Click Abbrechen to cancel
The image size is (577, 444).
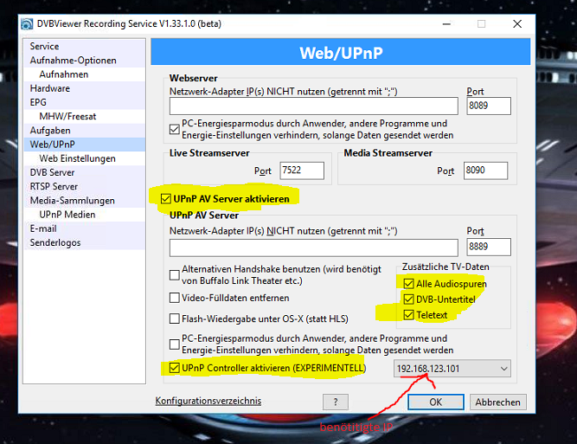click(498, 402)
